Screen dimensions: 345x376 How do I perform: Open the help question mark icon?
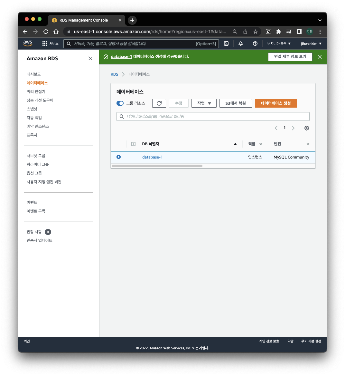pyautogui.click(x=255, y=43)
